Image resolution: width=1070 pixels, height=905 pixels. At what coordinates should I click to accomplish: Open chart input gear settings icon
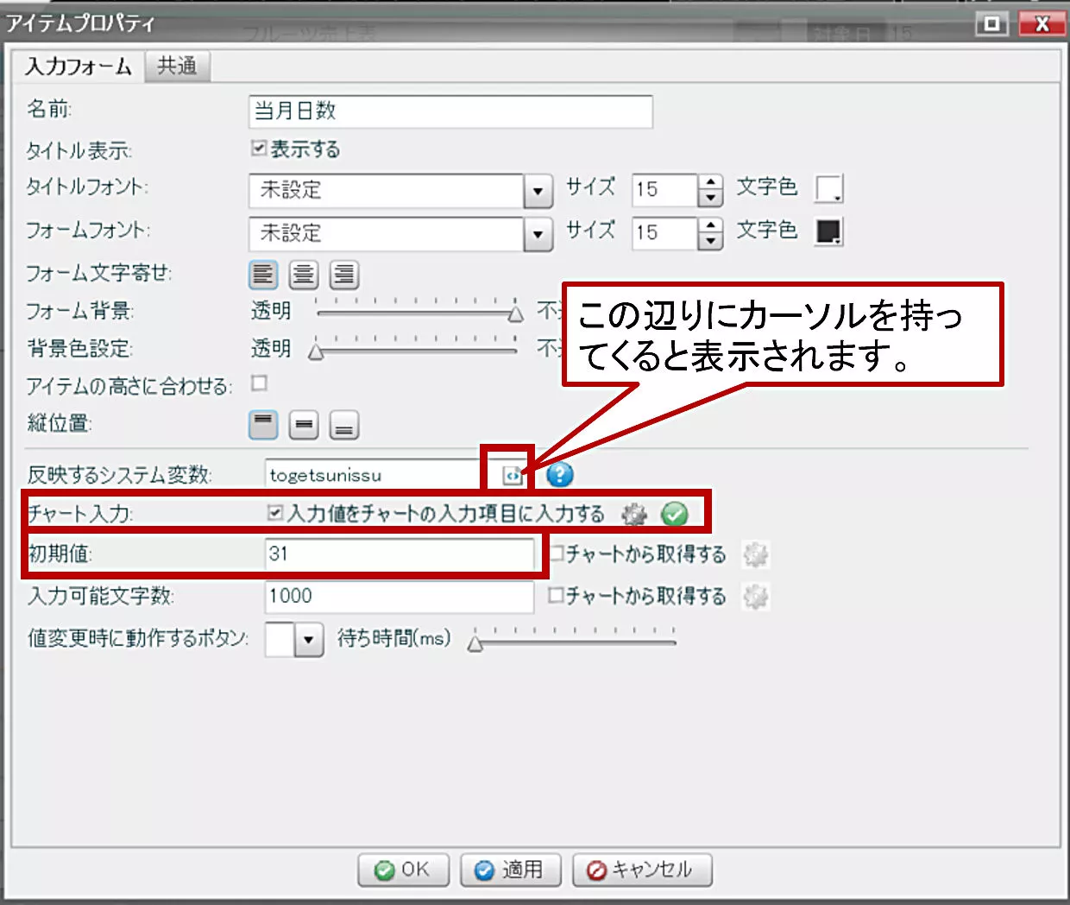click(634, 515)
